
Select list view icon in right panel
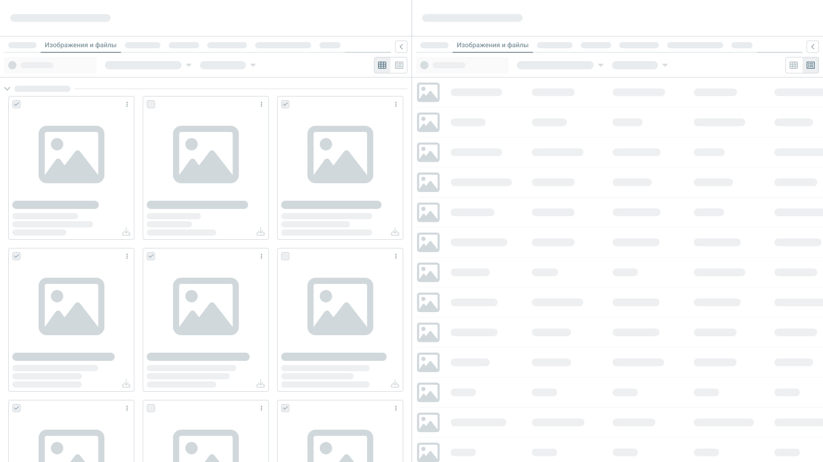(x=811, y=65)
